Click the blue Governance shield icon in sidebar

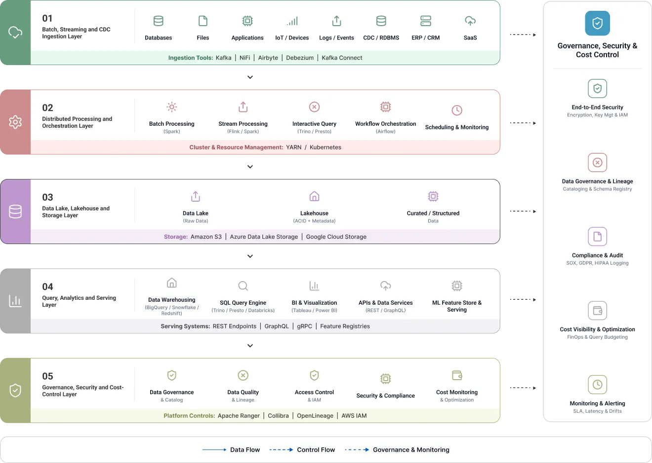point(598,23)
